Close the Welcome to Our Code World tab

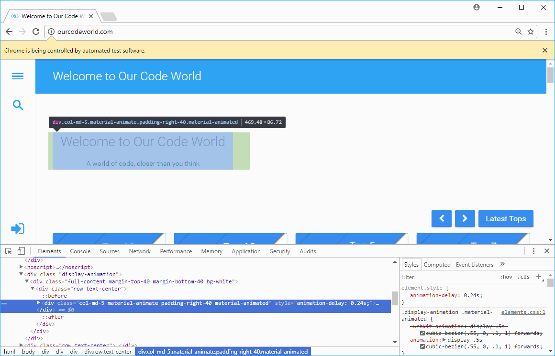pos(91,16)
